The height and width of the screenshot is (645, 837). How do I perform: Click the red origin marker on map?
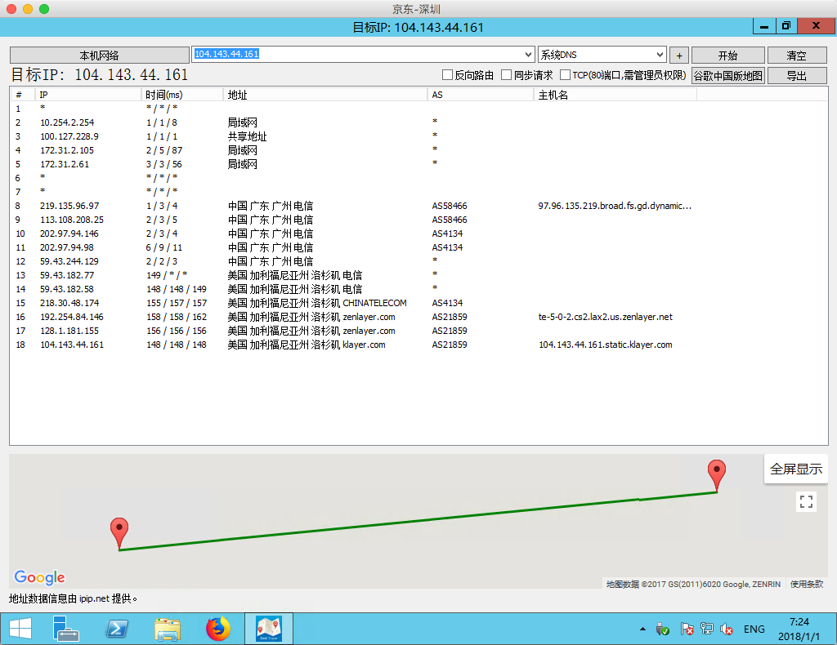pyautogui.click(x=120, y=532)
